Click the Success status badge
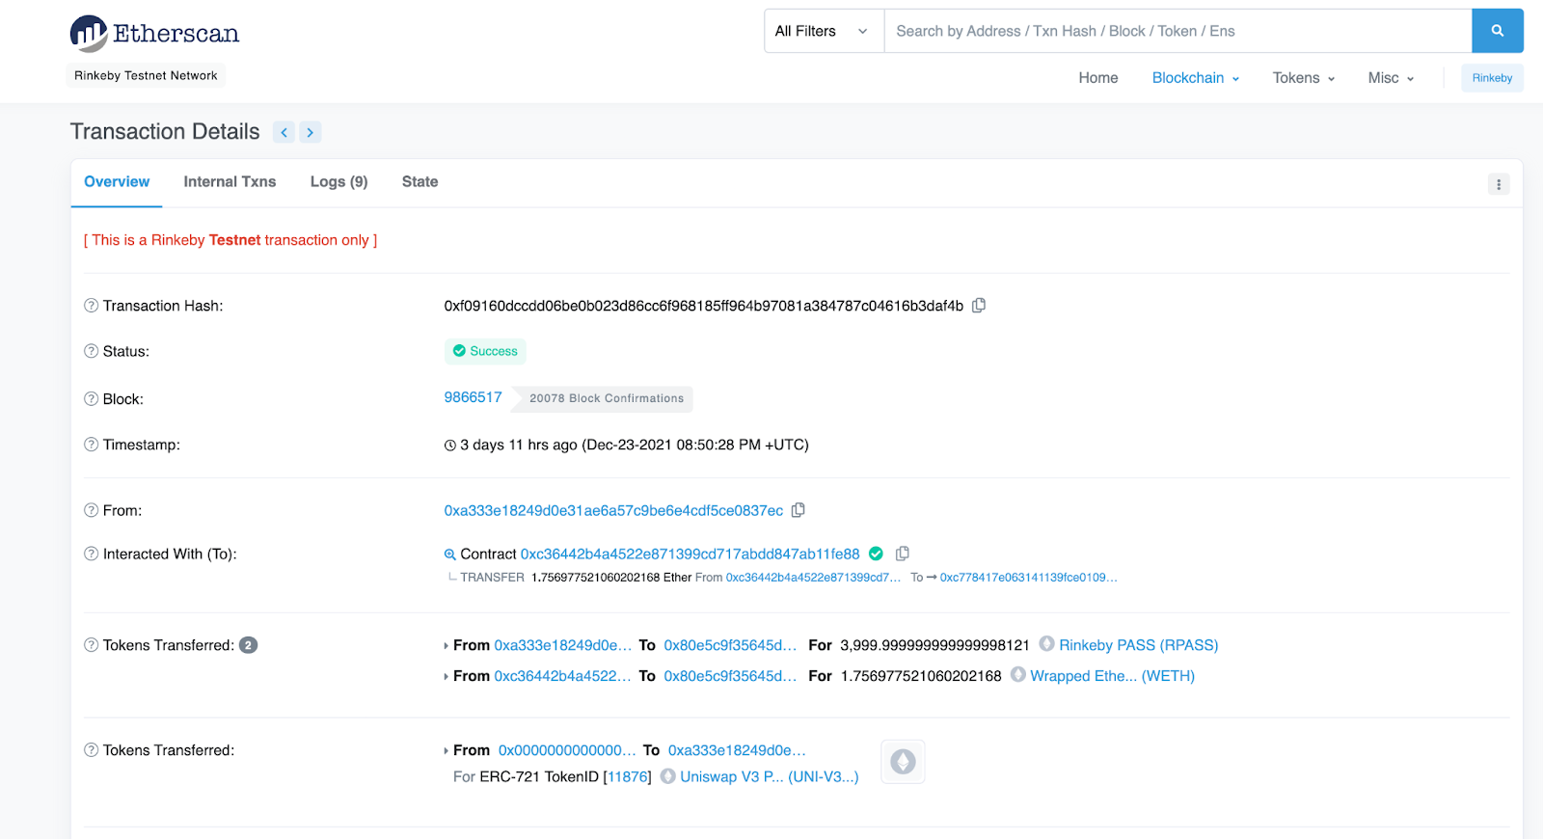1543x839 pixels. [x=485, y=351]
